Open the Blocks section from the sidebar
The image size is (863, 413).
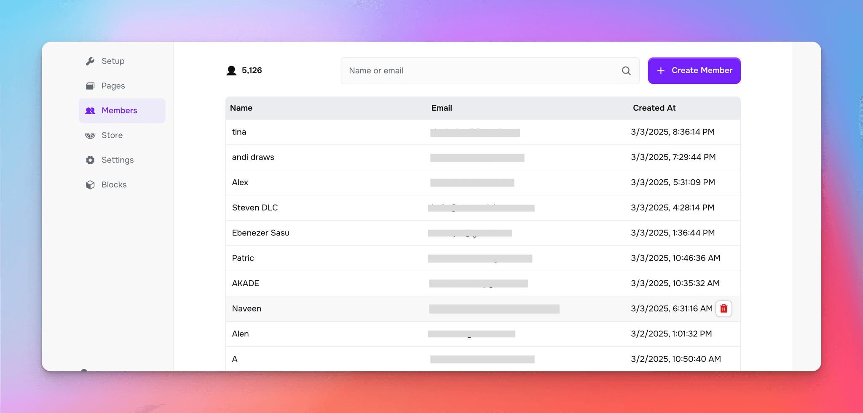point(114,184)
